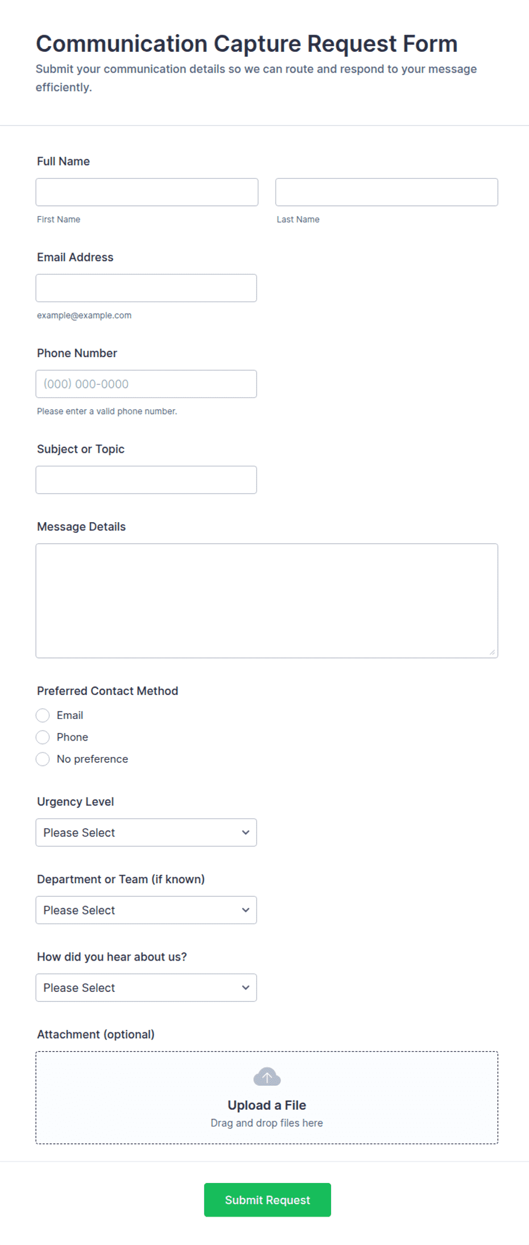Screen dimensions: 529x1245
Task: Click the Department or Team dropdown chevron
Action: (246, 910)
